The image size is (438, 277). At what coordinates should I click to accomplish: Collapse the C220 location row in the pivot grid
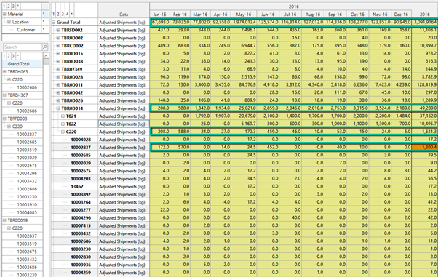click(x=63, y=132)
